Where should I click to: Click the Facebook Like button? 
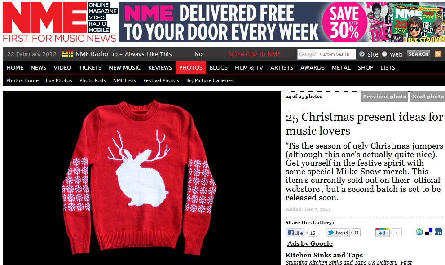pyautogui.click(x=295, y=233)
